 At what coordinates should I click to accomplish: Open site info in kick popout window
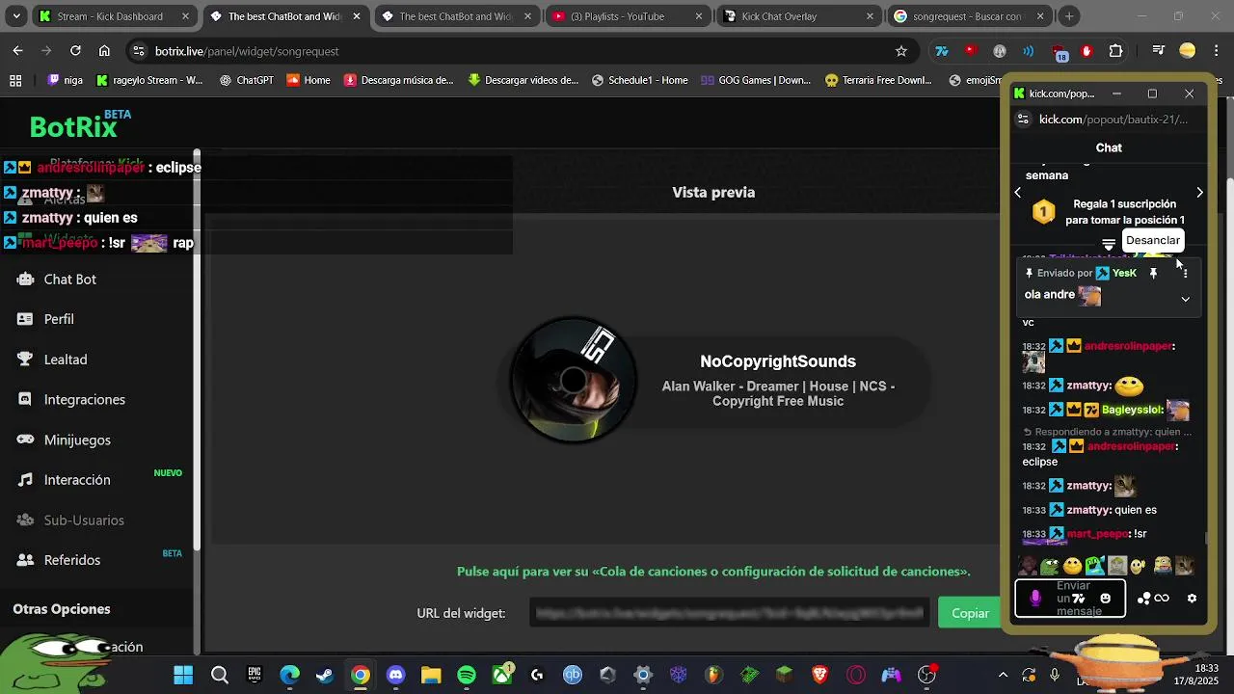coord(1023,120)
